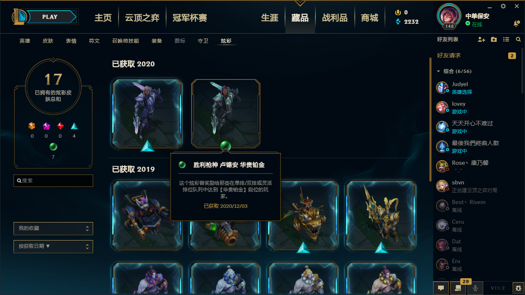Search friends with the magnifier icon
The image size is (525, 295).
[518, 39]
